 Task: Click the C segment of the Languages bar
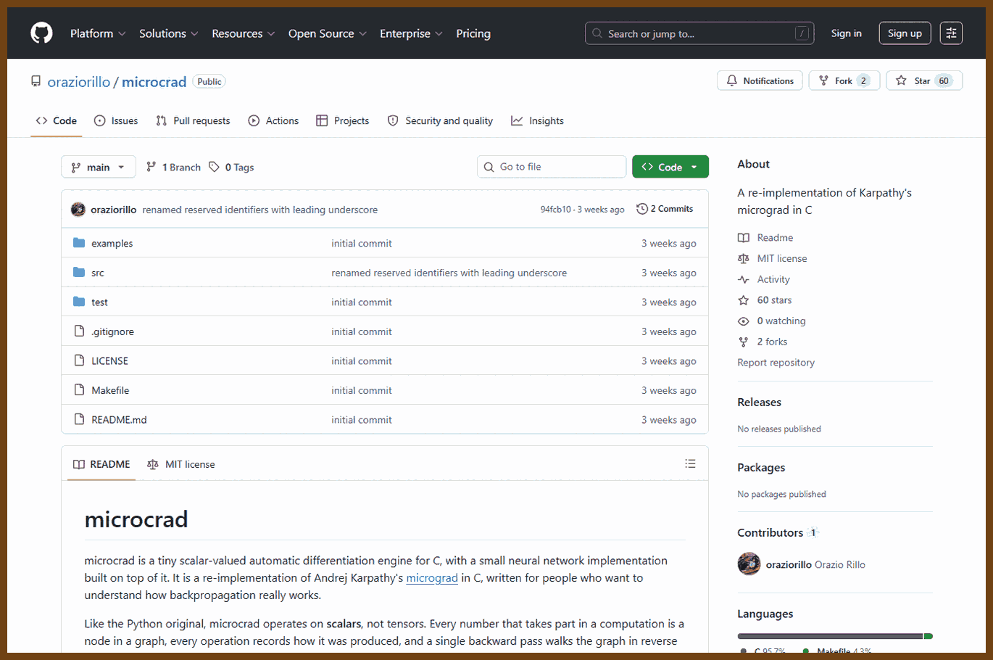coord(830,636)
